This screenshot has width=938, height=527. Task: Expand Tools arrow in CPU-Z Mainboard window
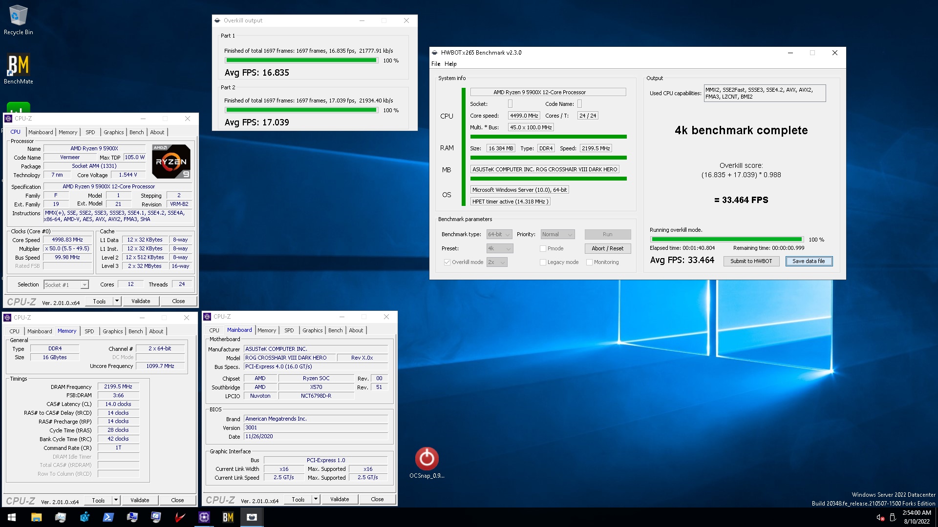coord(316,499)
